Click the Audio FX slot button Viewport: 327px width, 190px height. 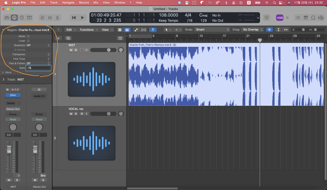39,96
